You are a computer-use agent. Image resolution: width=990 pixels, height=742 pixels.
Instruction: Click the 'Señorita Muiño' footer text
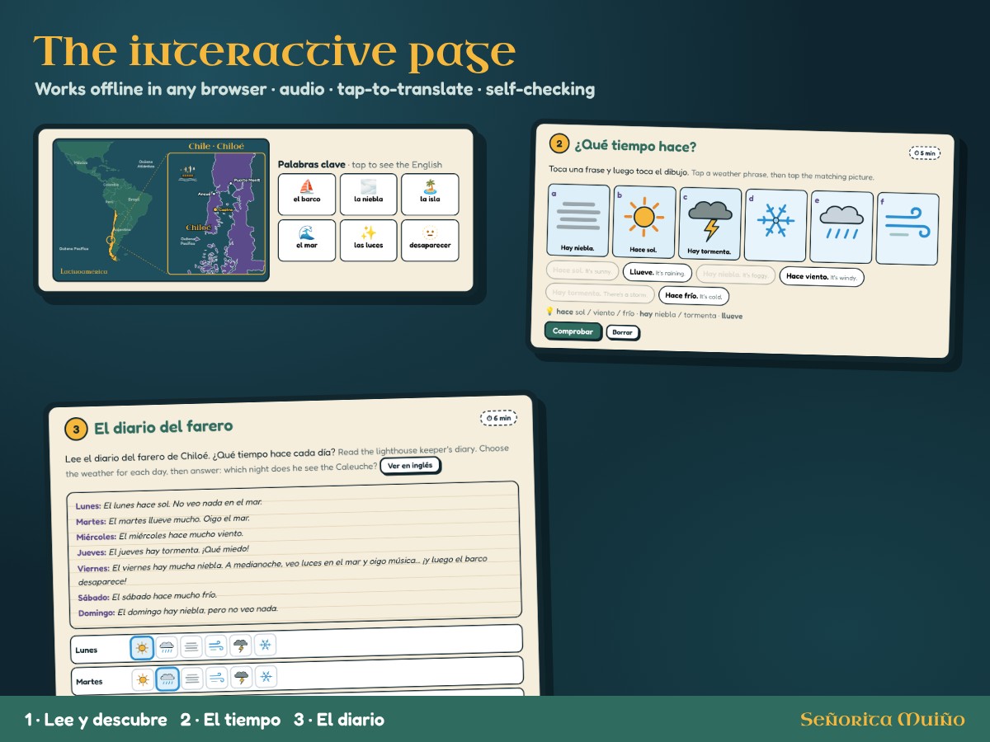coord(882,720)
